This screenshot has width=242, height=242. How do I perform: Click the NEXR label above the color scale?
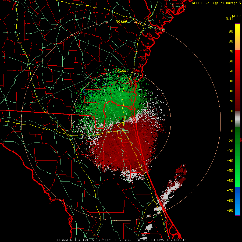pyautogui.click(x=236, y=16)
